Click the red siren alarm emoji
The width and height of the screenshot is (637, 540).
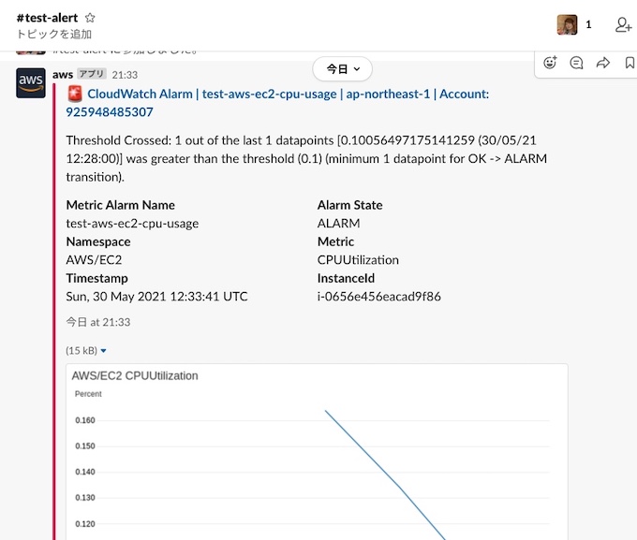click(x=75, y=94)
